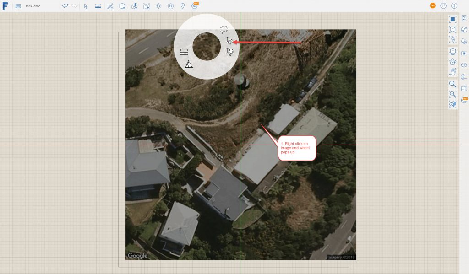Open the place primitive cube tool
469x274 pixels.
coord(122,6)
